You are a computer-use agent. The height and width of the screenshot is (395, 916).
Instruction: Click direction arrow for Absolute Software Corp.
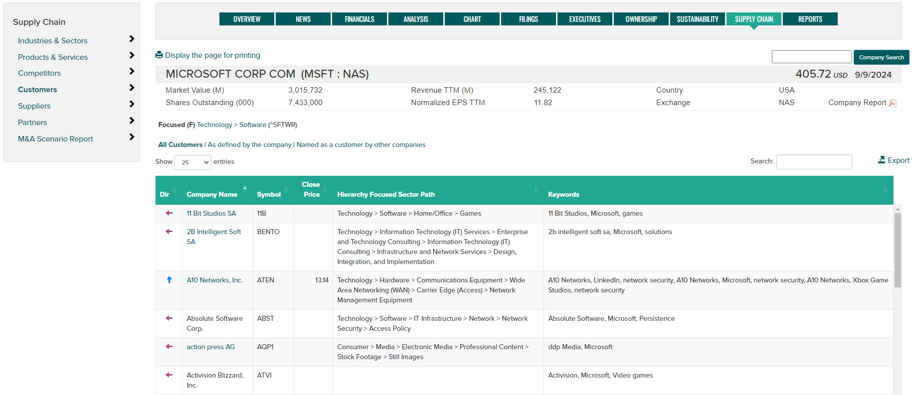click(x=169, y=318)
